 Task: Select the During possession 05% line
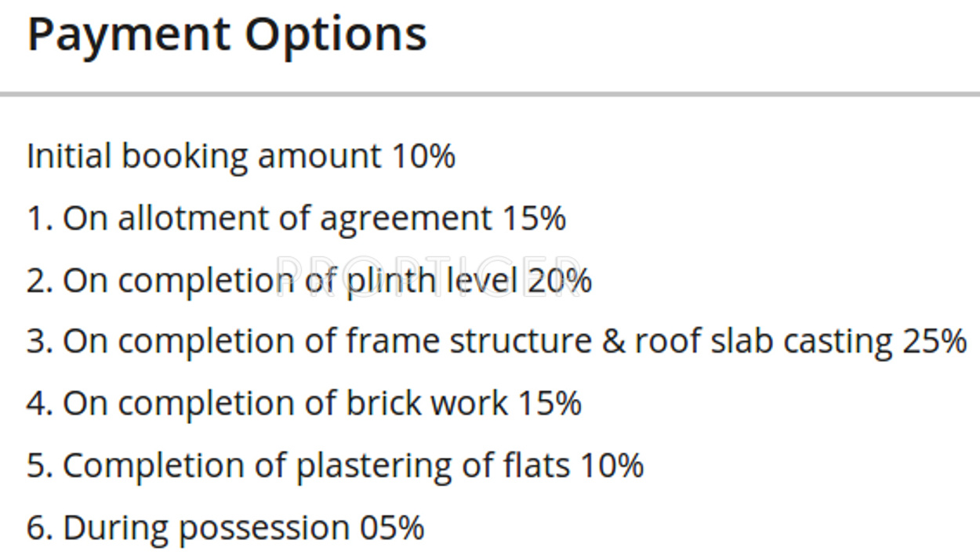pos(226,527)
